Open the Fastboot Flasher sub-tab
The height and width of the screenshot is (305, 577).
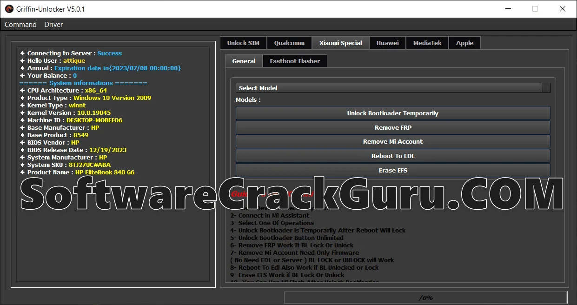coord(295,61)
